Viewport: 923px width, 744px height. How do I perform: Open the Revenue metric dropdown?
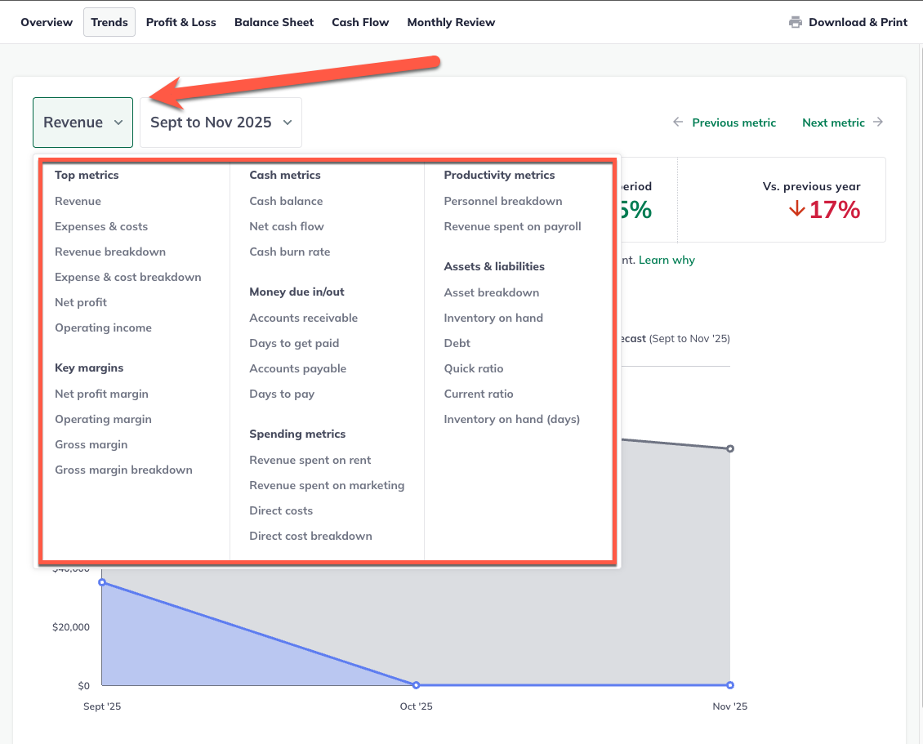click(82, 122)
